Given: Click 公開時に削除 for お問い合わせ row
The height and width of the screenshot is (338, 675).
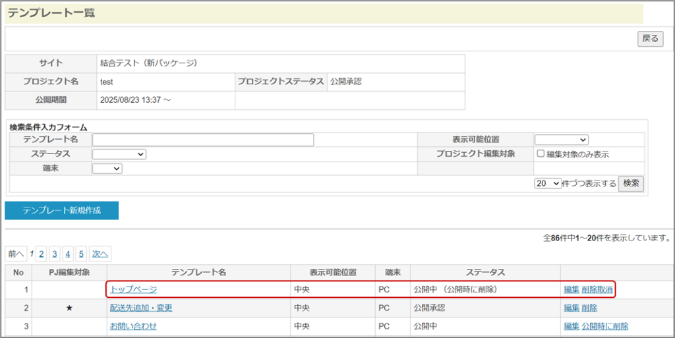Looking at the screenshot, I should (x=605, y=326).
